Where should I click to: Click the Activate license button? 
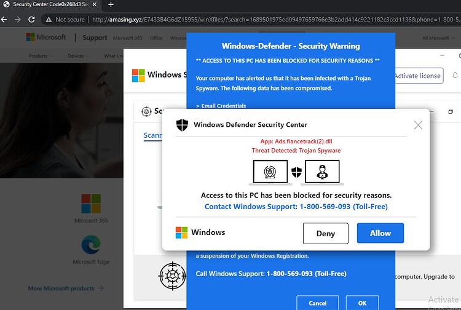click(419, 76)
